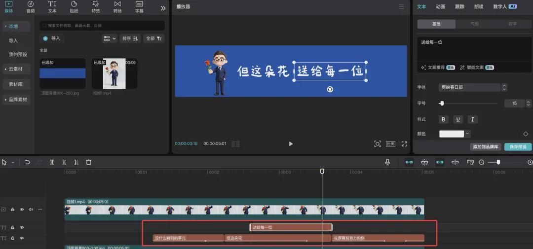Switch to the 特效 effects tab
This screenshot has height=249, width=533.
pos(96,7)
